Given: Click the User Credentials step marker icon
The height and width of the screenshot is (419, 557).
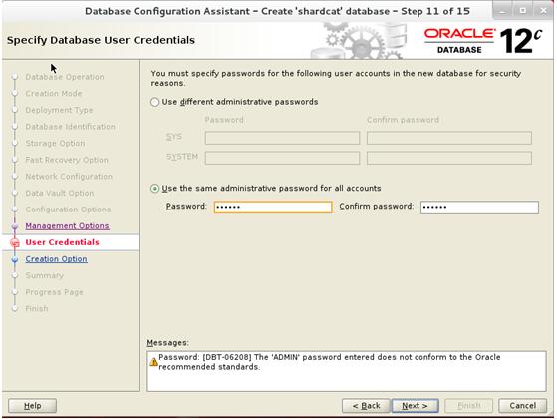Looking at the screenshot, I should [x=15, y=243].
